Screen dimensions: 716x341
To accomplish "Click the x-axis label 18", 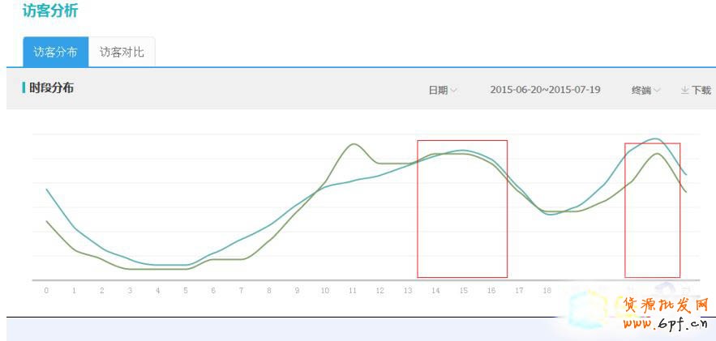I will pyautogui.click(x=547, y=290).
